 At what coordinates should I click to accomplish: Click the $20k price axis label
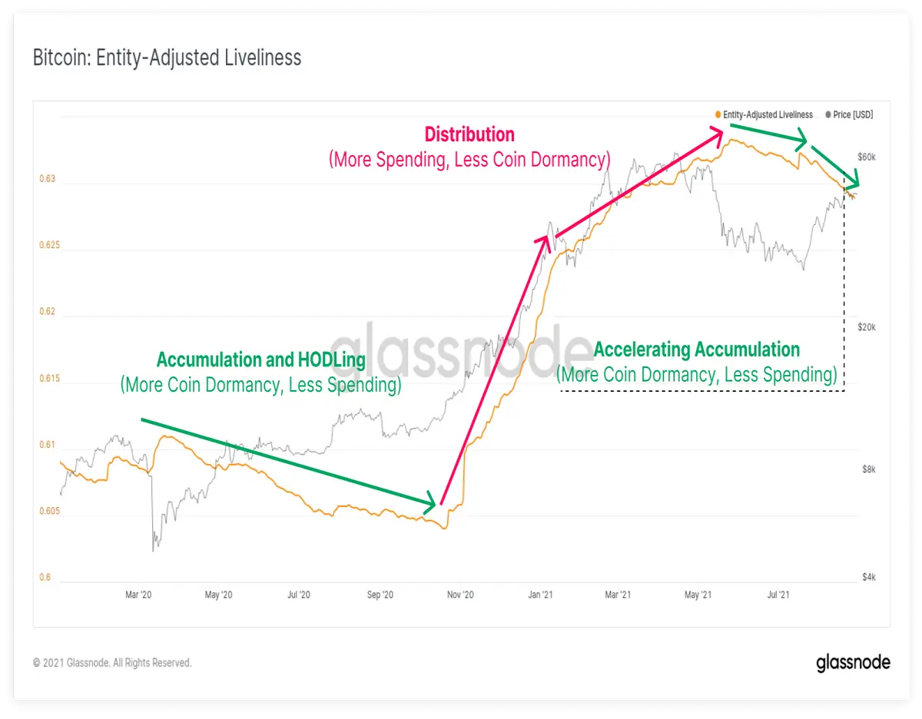pyautogui.click(x=866, y=327)
